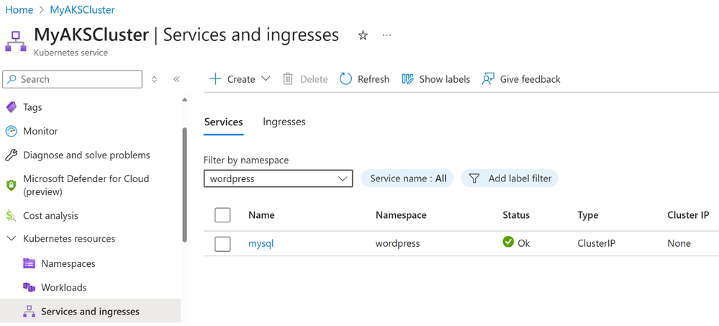Sort by the Status column header
Image resolution: width=719 pixels, height=326 pixels.
[516, 215]
